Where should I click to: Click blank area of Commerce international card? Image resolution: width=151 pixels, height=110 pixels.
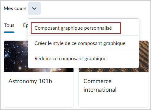114,100
